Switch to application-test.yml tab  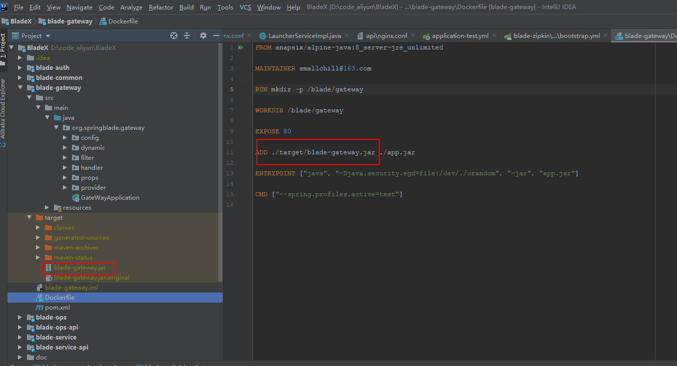tap(460, 36)
